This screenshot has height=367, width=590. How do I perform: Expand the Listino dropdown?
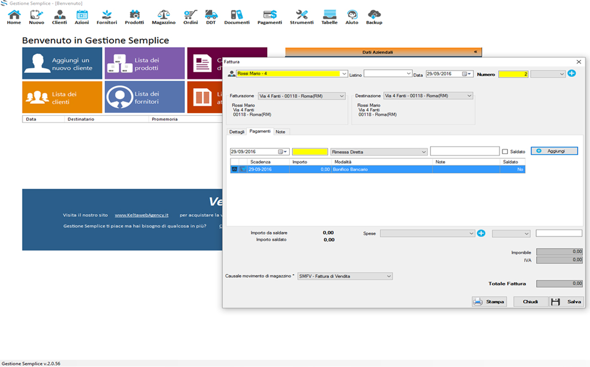click(x=409, y=73)
